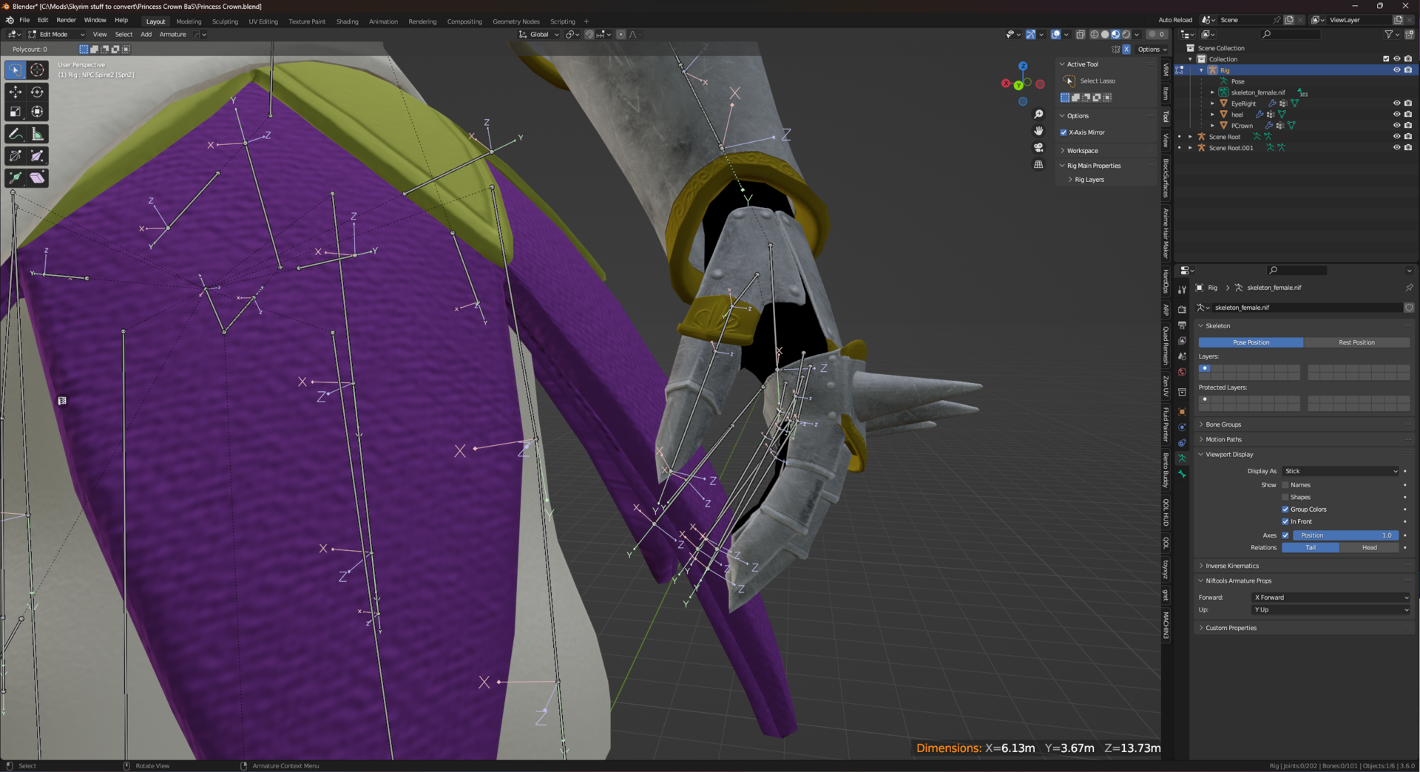Set Relations to Head

point(1369,548)
